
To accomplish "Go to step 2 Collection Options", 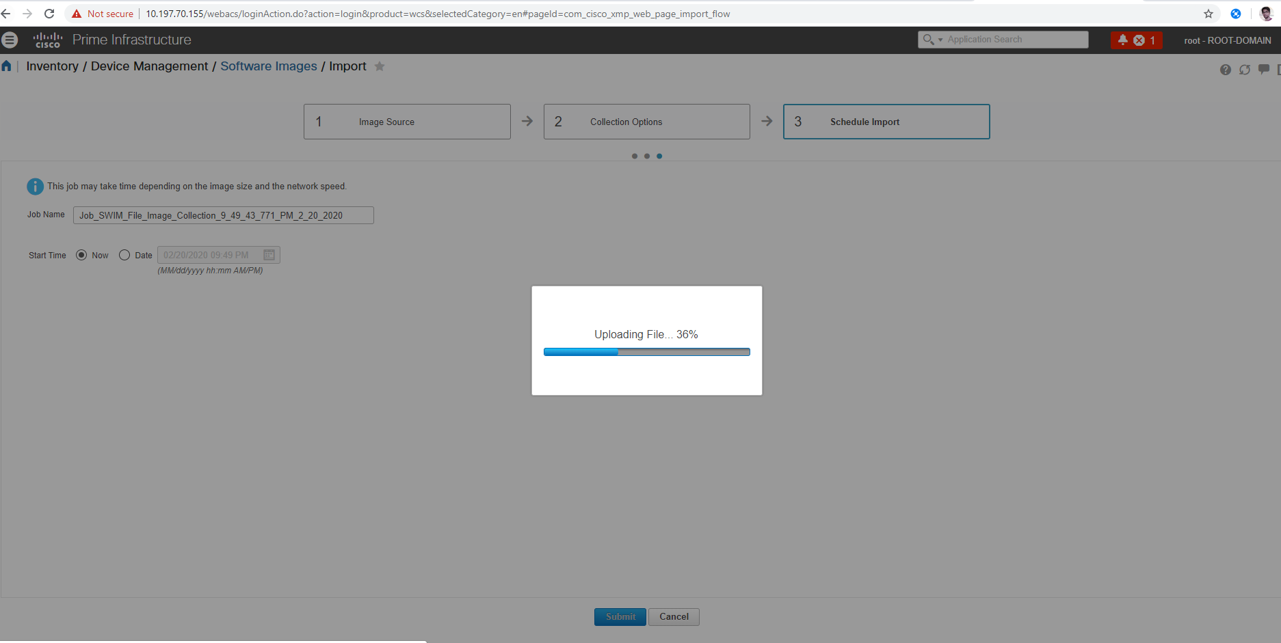I will pyautogui.click(x=647, y=122).
